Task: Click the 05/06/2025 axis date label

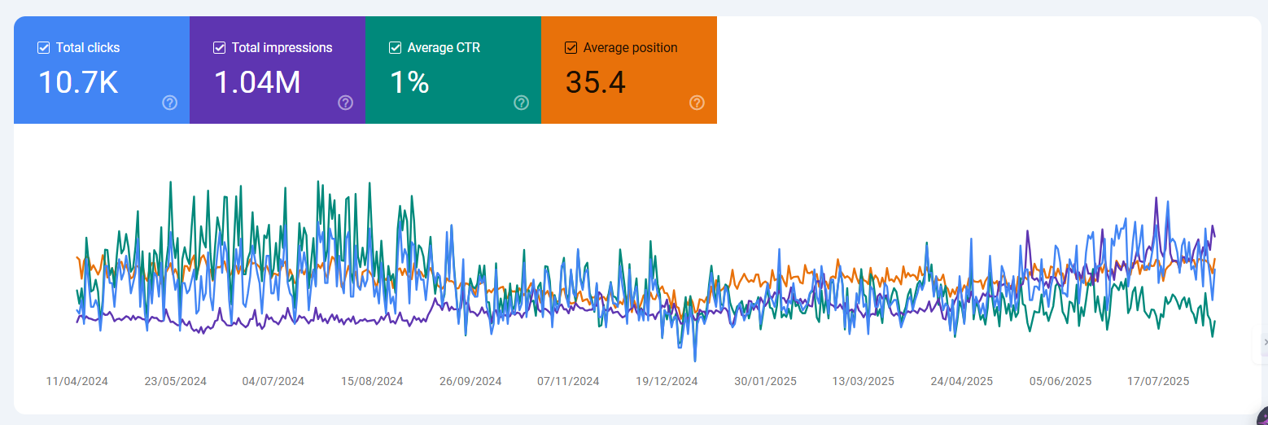Action: pyautogui.click(x=1060, y=381)
